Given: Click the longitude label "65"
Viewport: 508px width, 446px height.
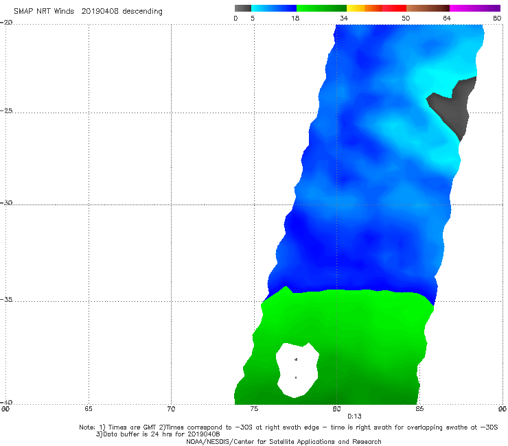Looking at the screenshot, I should [x=88, y=409].
